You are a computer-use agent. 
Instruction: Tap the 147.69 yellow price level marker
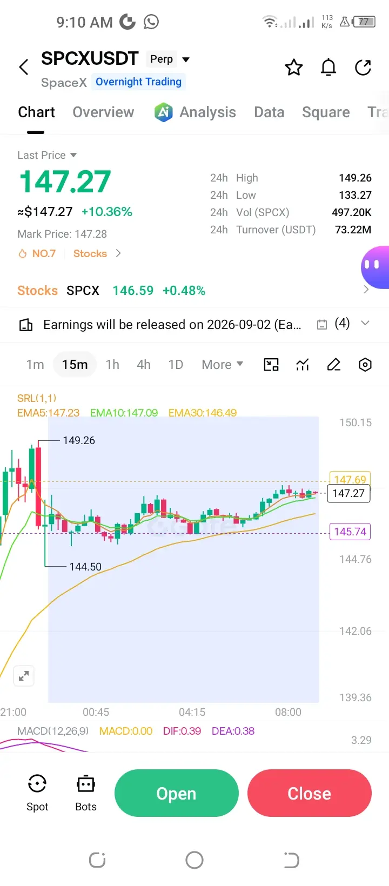coord(350,479)
